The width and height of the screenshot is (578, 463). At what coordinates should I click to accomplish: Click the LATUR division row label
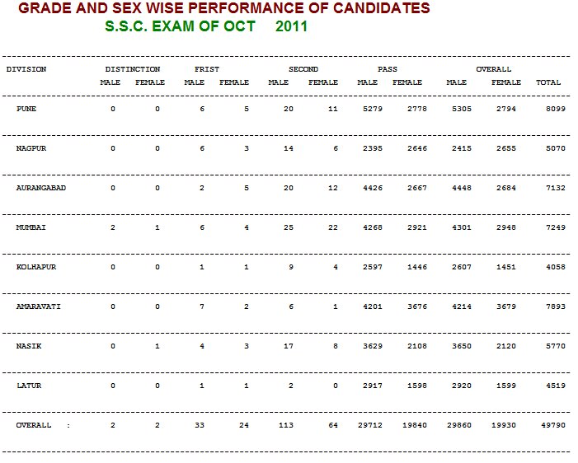click(29, 386)
